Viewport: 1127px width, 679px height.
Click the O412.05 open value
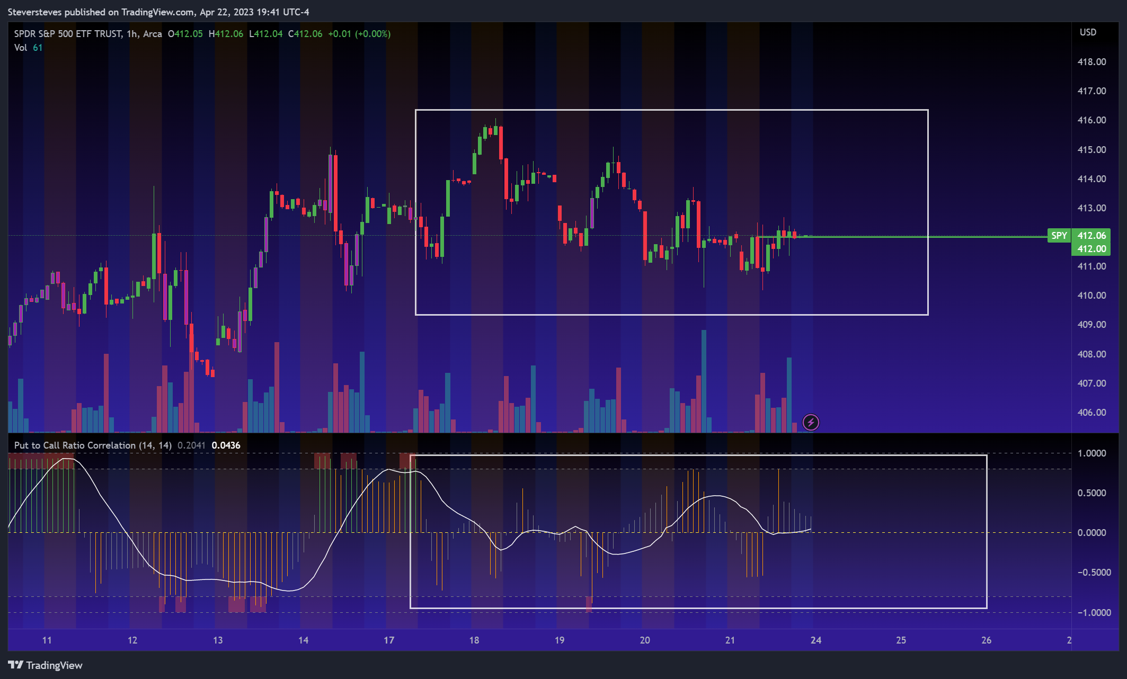coord(185,34)
